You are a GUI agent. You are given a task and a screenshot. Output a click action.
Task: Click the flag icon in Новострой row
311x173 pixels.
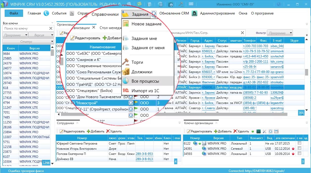136,103
